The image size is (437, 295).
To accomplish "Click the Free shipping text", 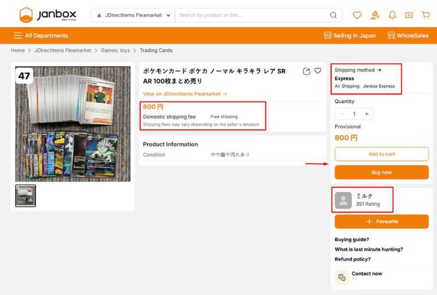I will [224, 116].
